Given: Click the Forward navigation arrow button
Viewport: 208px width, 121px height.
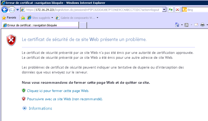Looking at the screenshot, I should [12, 10].
